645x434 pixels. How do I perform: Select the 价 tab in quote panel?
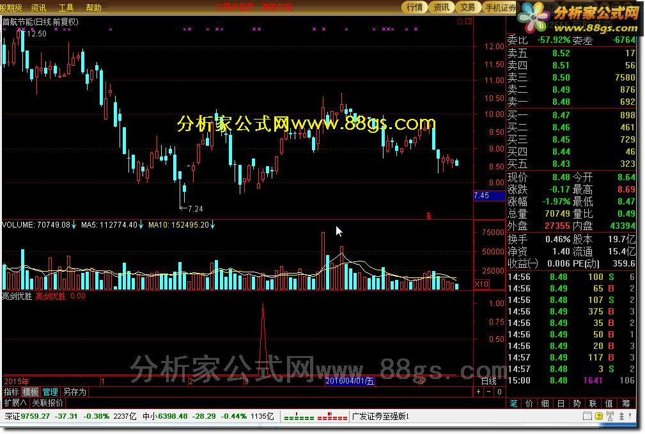(x=529, y=403)
